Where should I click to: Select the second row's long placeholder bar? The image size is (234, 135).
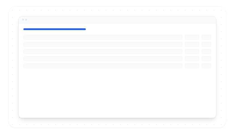[103, 44]
